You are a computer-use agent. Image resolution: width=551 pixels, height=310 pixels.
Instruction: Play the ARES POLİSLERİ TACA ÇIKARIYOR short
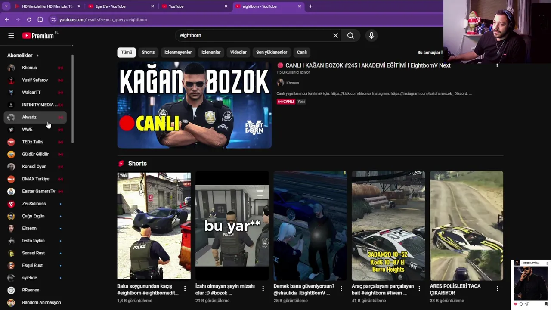click(466, 226)
